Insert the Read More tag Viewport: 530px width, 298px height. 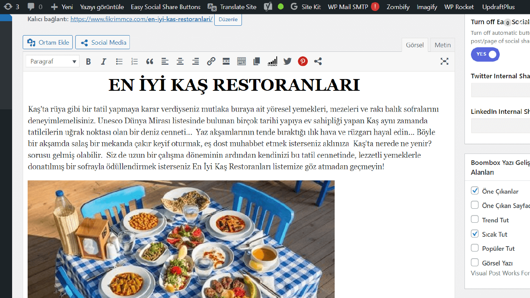pos(226,61)
